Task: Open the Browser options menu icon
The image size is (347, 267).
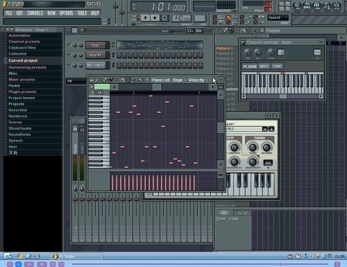Action: tap(7, 30)
